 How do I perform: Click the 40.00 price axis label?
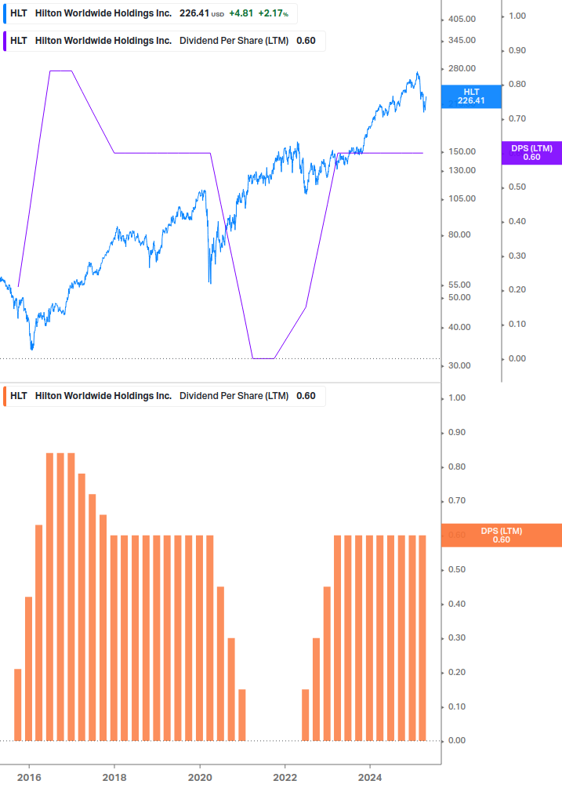pyautogui.click(x=459, y=327)
